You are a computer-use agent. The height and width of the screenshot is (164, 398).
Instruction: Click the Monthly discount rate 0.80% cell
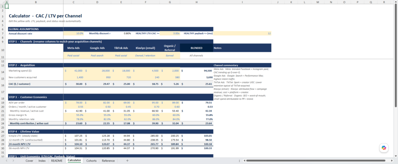121,33
